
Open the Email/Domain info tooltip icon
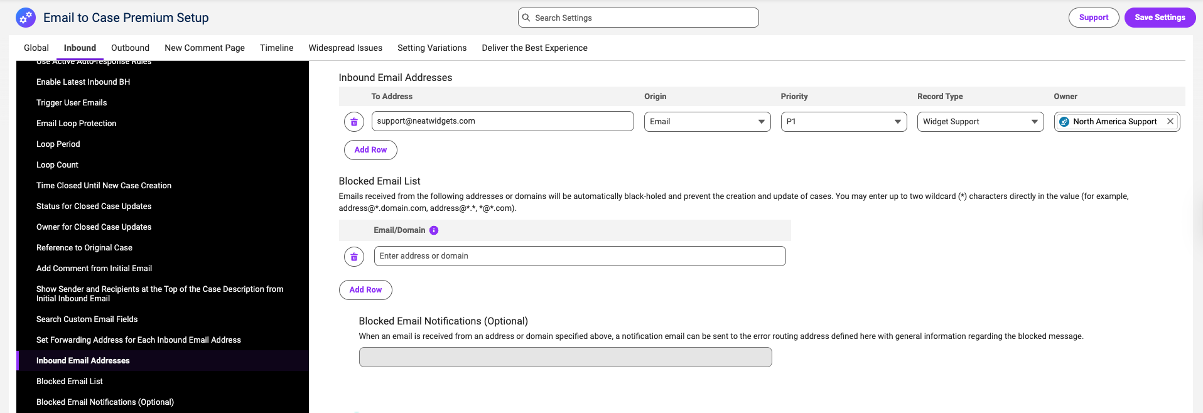tap(434, 230)
